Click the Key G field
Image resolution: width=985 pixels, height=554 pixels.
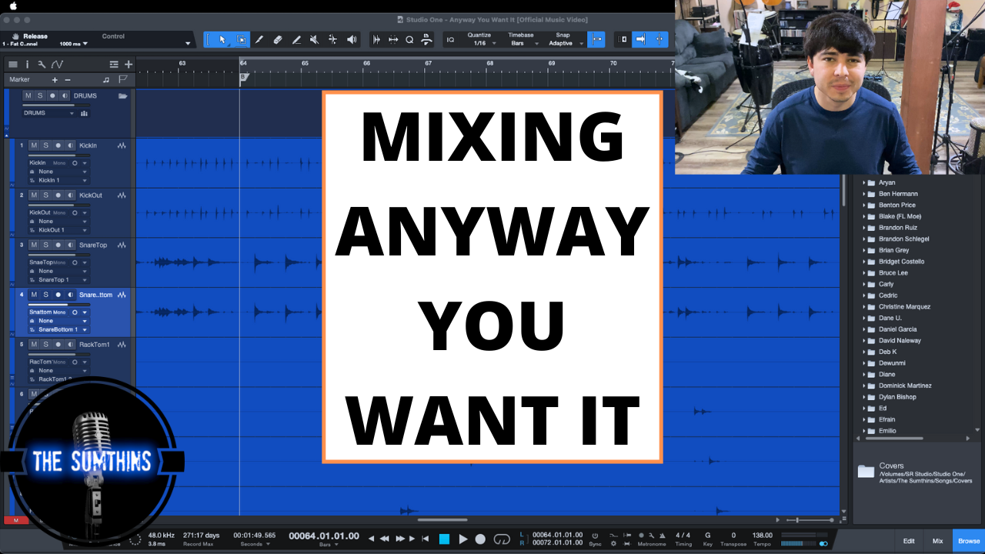tap(708, 536)
